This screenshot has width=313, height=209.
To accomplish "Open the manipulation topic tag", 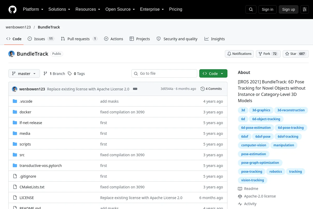I will pos(284,145).
